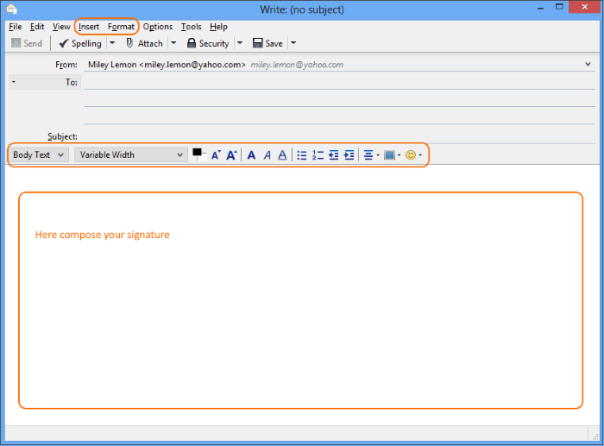The width and height of the screenshot is (604, 446).
Task: Toggle underline text formatting
Action: [282, 154]
